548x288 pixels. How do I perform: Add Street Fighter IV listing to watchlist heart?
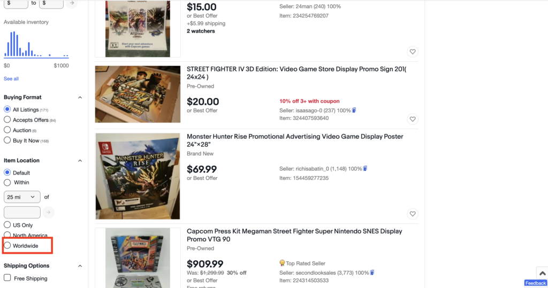[x=412, y=119]
